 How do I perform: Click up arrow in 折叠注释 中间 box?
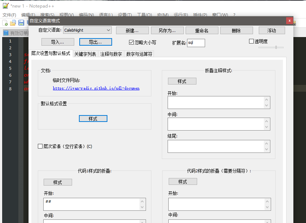click(x=267, y=121)
